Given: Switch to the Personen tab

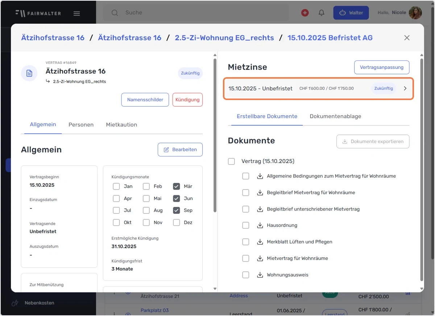Looking at the screenshot, I should tap(81, 125).
